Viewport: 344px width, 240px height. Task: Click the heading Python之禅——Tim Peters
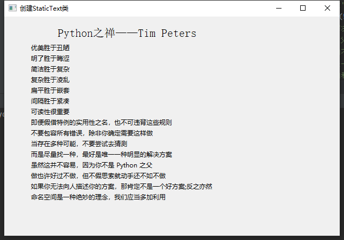click(x=127, y=34)
